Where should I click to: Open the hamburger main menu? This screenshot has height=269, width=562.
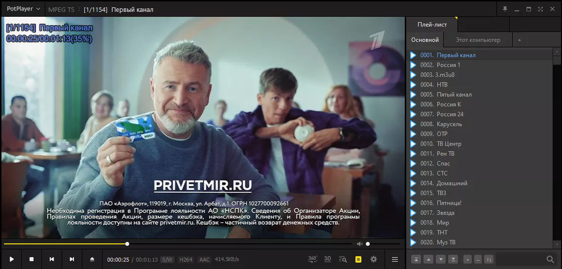tap(394, 259)
